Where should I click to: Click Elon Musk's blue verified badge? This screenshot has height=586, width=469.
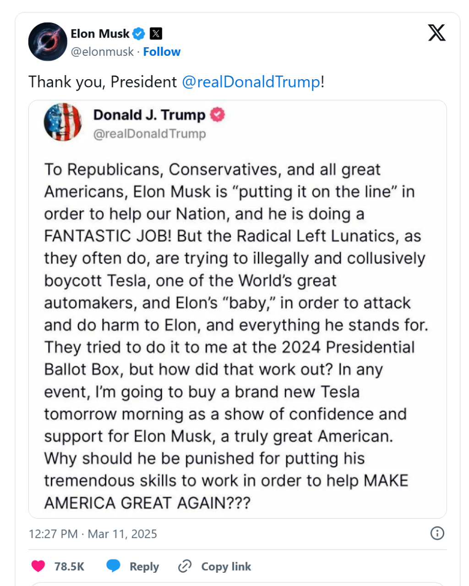coord(139,33)
